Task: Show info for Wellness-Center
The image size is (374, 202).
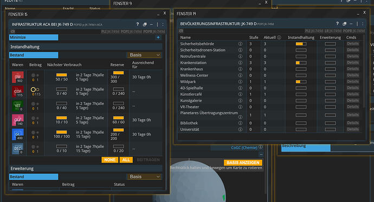Action: (240, 75)
